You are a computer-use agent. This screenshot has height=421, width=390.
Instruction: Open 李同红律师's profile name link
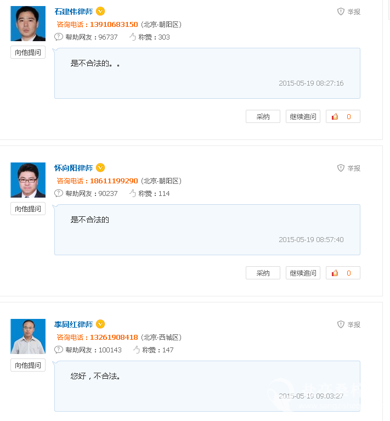(x=74, y=324)
